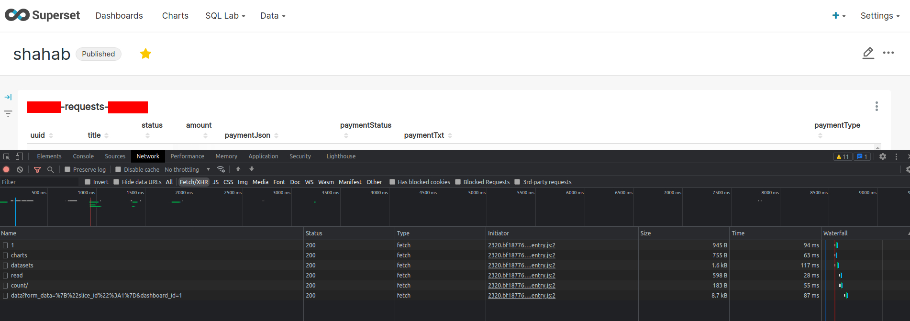Check Hide data URLs checkbox
Screen dimensions: 910x321
116,182
